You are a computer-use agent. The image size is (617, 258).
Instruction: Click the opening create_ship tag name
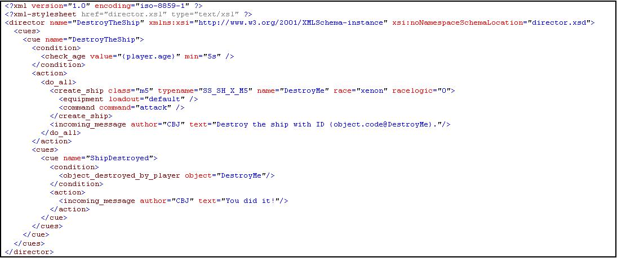(x=79, y=90)
